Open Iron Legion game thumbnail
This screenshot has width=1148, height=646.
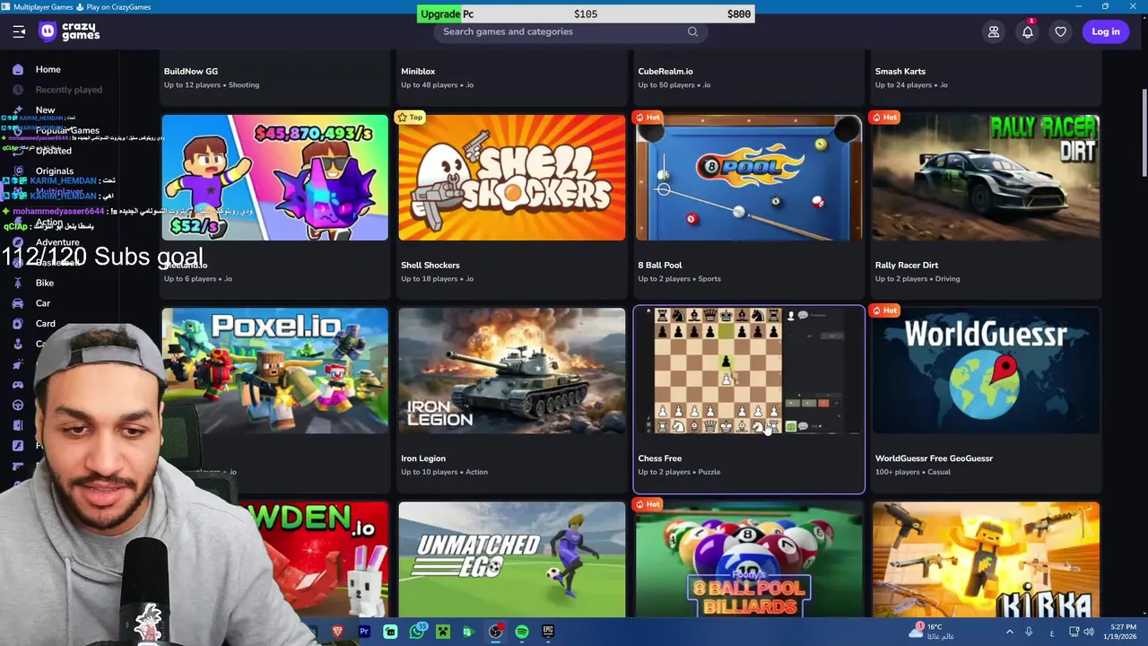[512, 371]
